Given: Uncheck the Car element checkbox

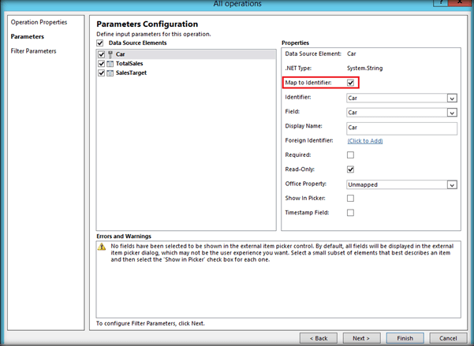Looking at the screenshot, I should click(x=102, y=54).
